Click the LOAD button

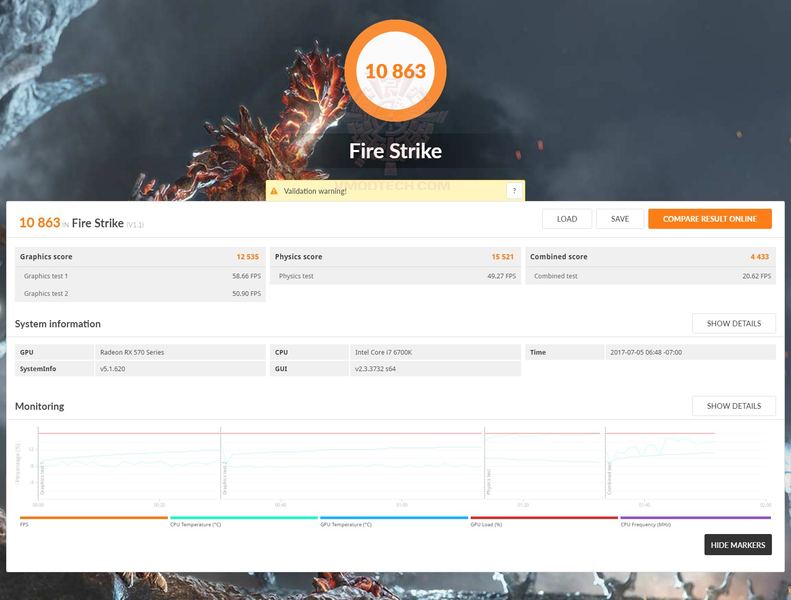[x=566, y=219]
